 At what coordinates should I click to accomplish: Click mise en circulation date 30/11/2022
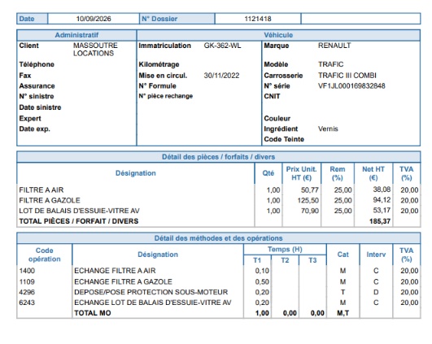click(221, 76)
